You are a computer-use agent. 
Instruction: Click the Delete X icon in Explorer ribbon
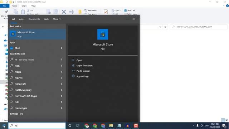64,12
